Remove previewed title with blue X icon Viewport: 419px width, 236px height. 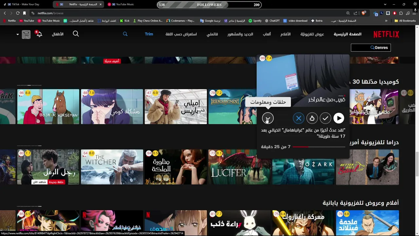pyautogui.click(x=299, y=118)
